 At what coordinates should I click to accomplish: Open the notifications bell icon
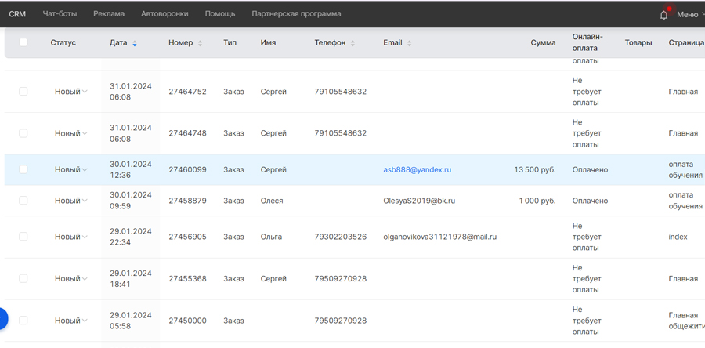663,14
